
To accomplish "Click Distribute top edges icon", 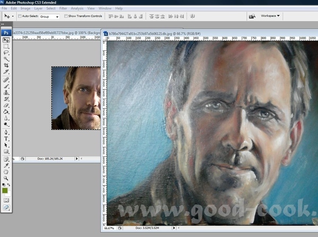I will coord(152,16).
